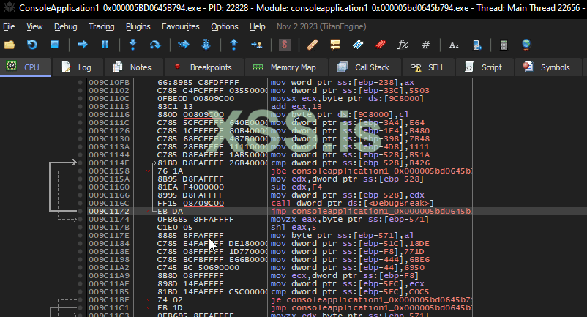
Task: Open the File menu
Action: (x=9, y=26)
